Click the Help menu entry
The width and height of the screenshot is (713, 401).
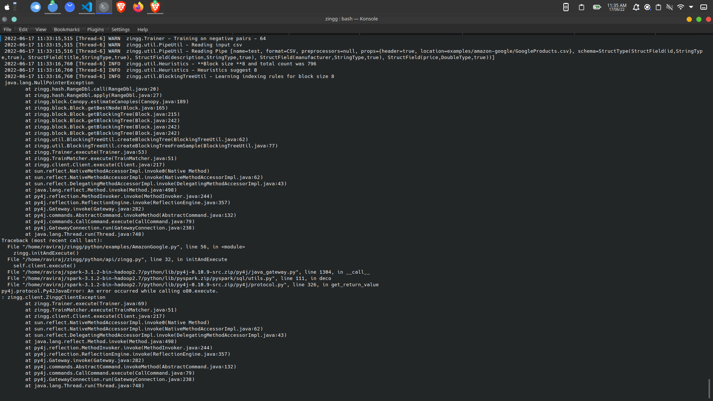(143, 29)
